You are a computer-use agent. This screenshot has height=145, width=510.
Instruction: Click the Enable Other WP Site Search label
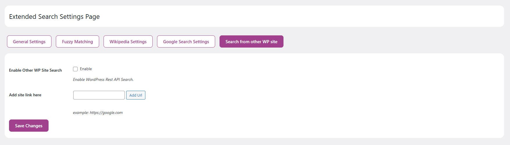35,70
